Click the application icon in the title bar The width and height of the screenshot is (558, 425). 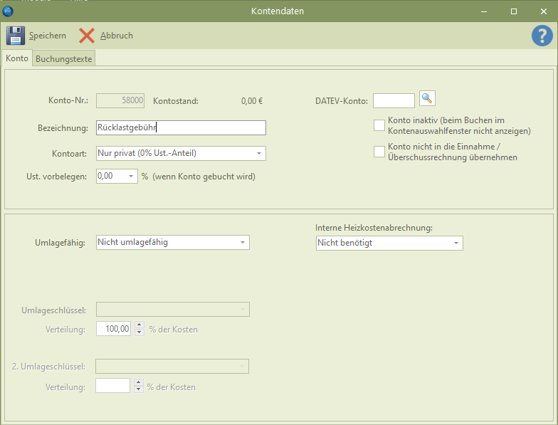[x=9, y=11]
